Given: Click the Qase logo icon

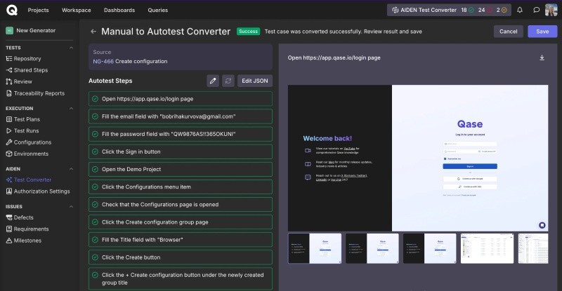Looking at the screenshot, I should (x=12, y=10).
